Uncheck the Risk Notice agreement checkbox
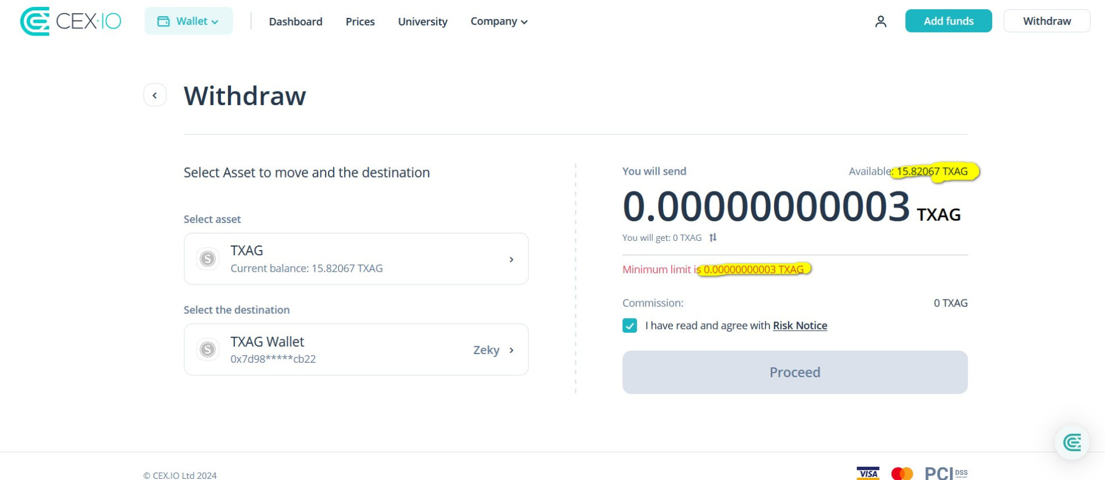The image size is (1105, 480). 630,326
